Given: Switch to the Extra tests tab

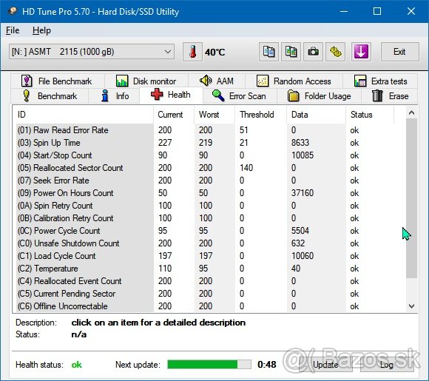Looking at the screenshot, I should [380, 81].
